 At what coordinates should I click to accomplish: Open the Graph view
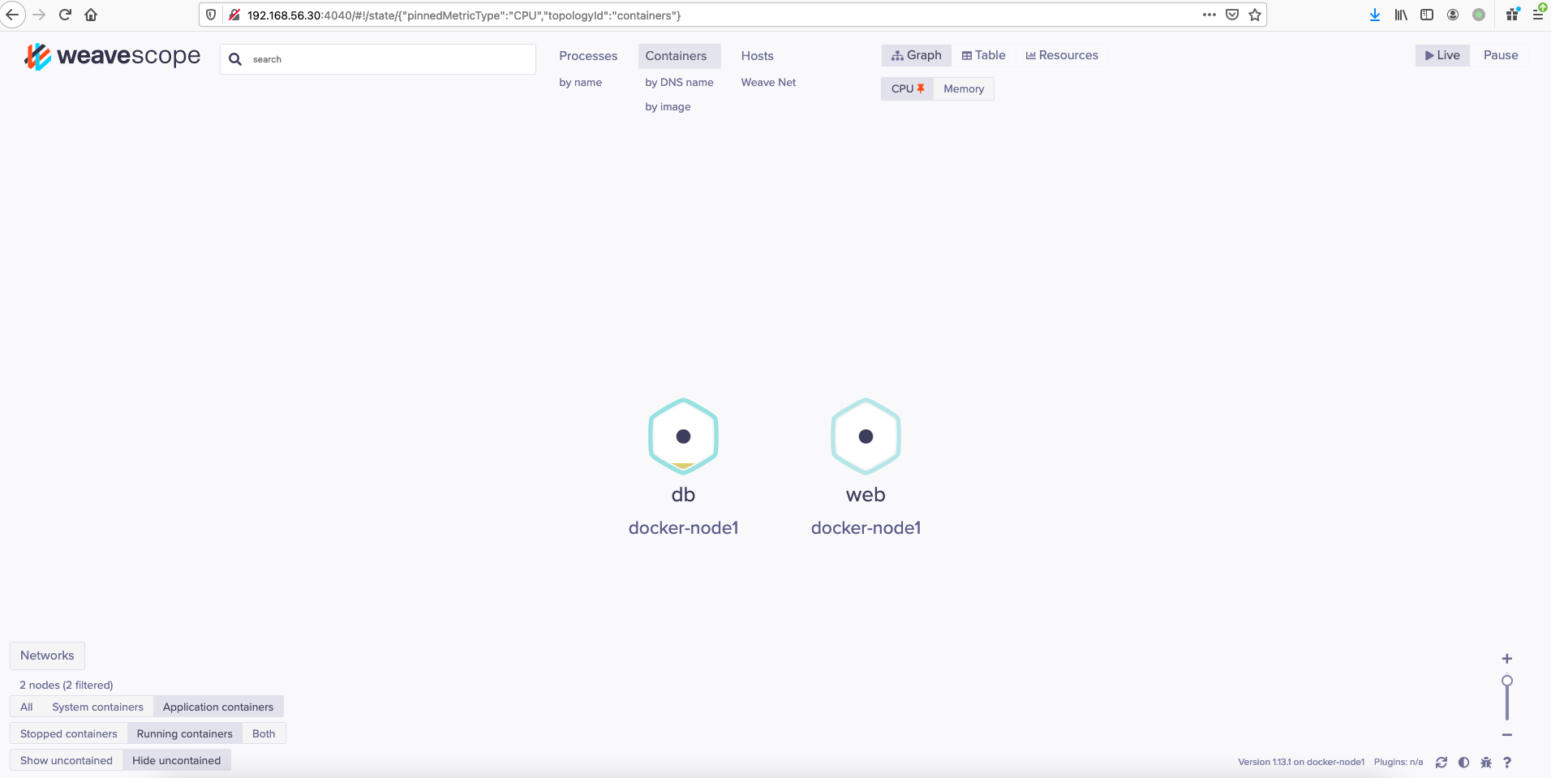[x=917, y=55]
